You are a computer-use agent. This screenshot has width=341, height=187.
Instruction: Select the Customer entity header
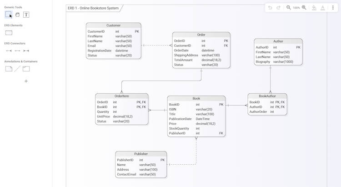[114, 25]
